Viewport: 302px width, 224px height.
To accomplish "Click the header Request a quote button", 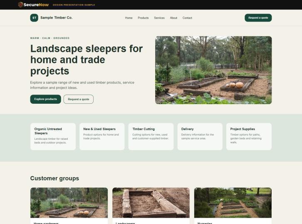I will tap(258, 18).
